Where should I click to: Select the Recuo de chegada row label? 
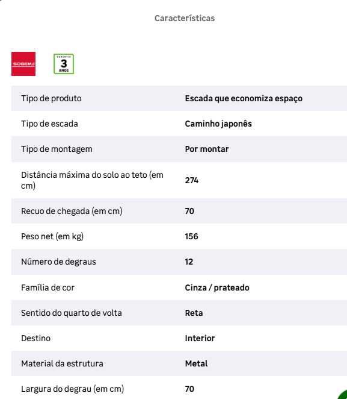tap(72, 211)
